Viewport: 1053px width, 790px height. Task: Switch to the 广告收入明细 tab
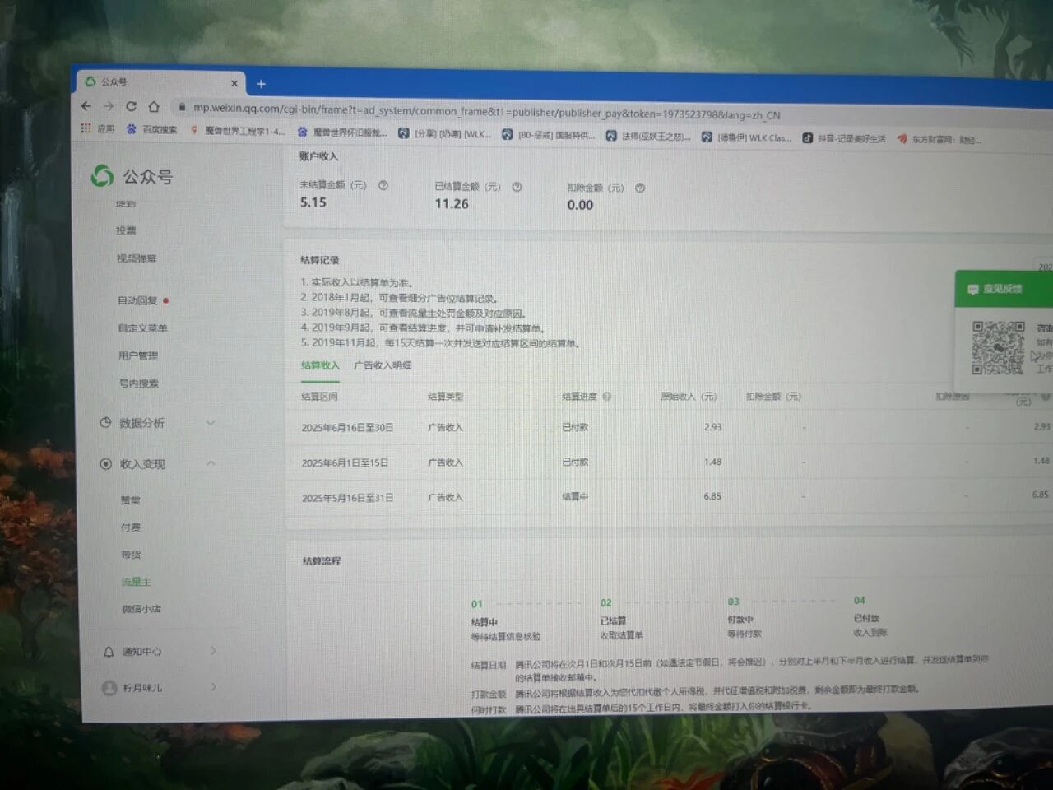click(383, 365)
